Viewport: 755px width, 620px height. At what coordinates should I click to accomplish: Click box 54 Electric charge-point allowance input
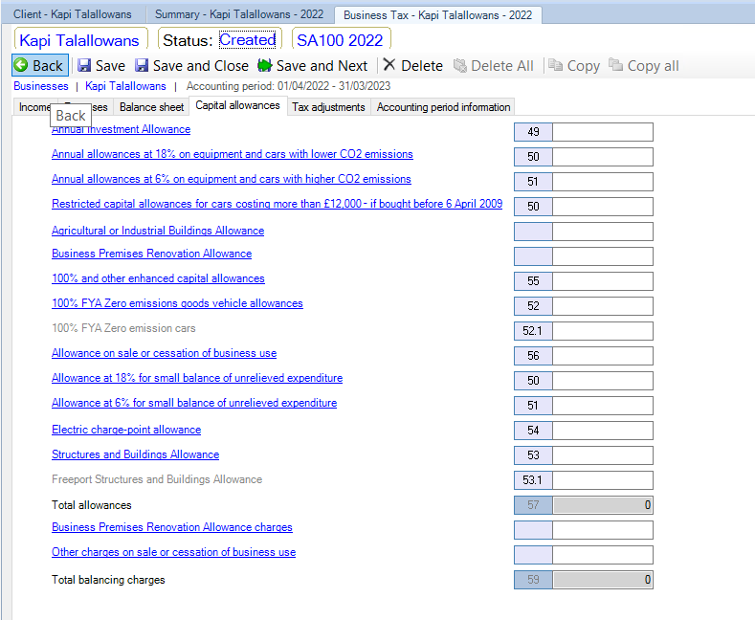coord(603,431)
